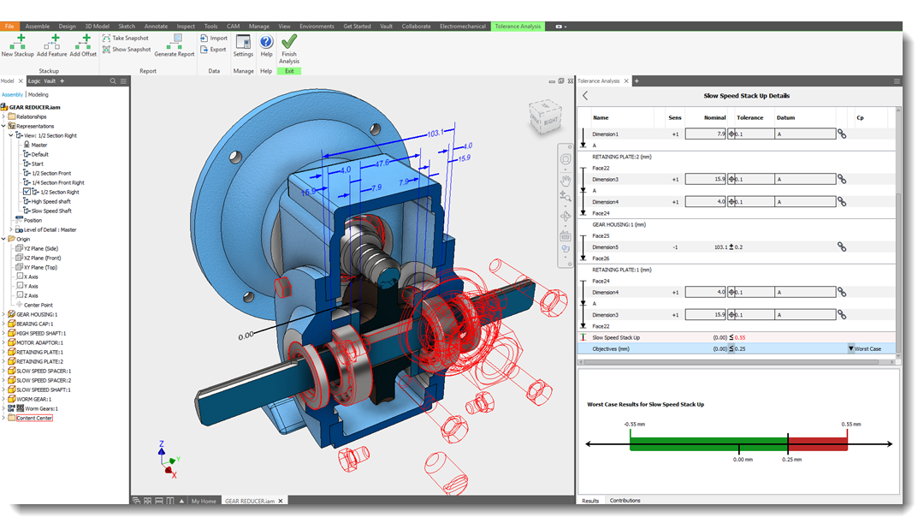The image size is (924, 529).
Task: Open Tolerance Analysis panel options menu
Action: tap(897, 80)
